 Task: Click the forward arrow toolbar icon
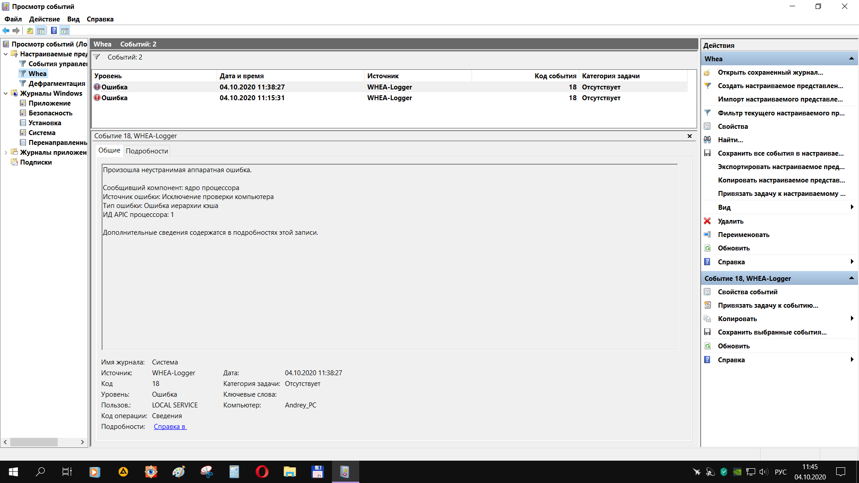click(x=16, y=31)
